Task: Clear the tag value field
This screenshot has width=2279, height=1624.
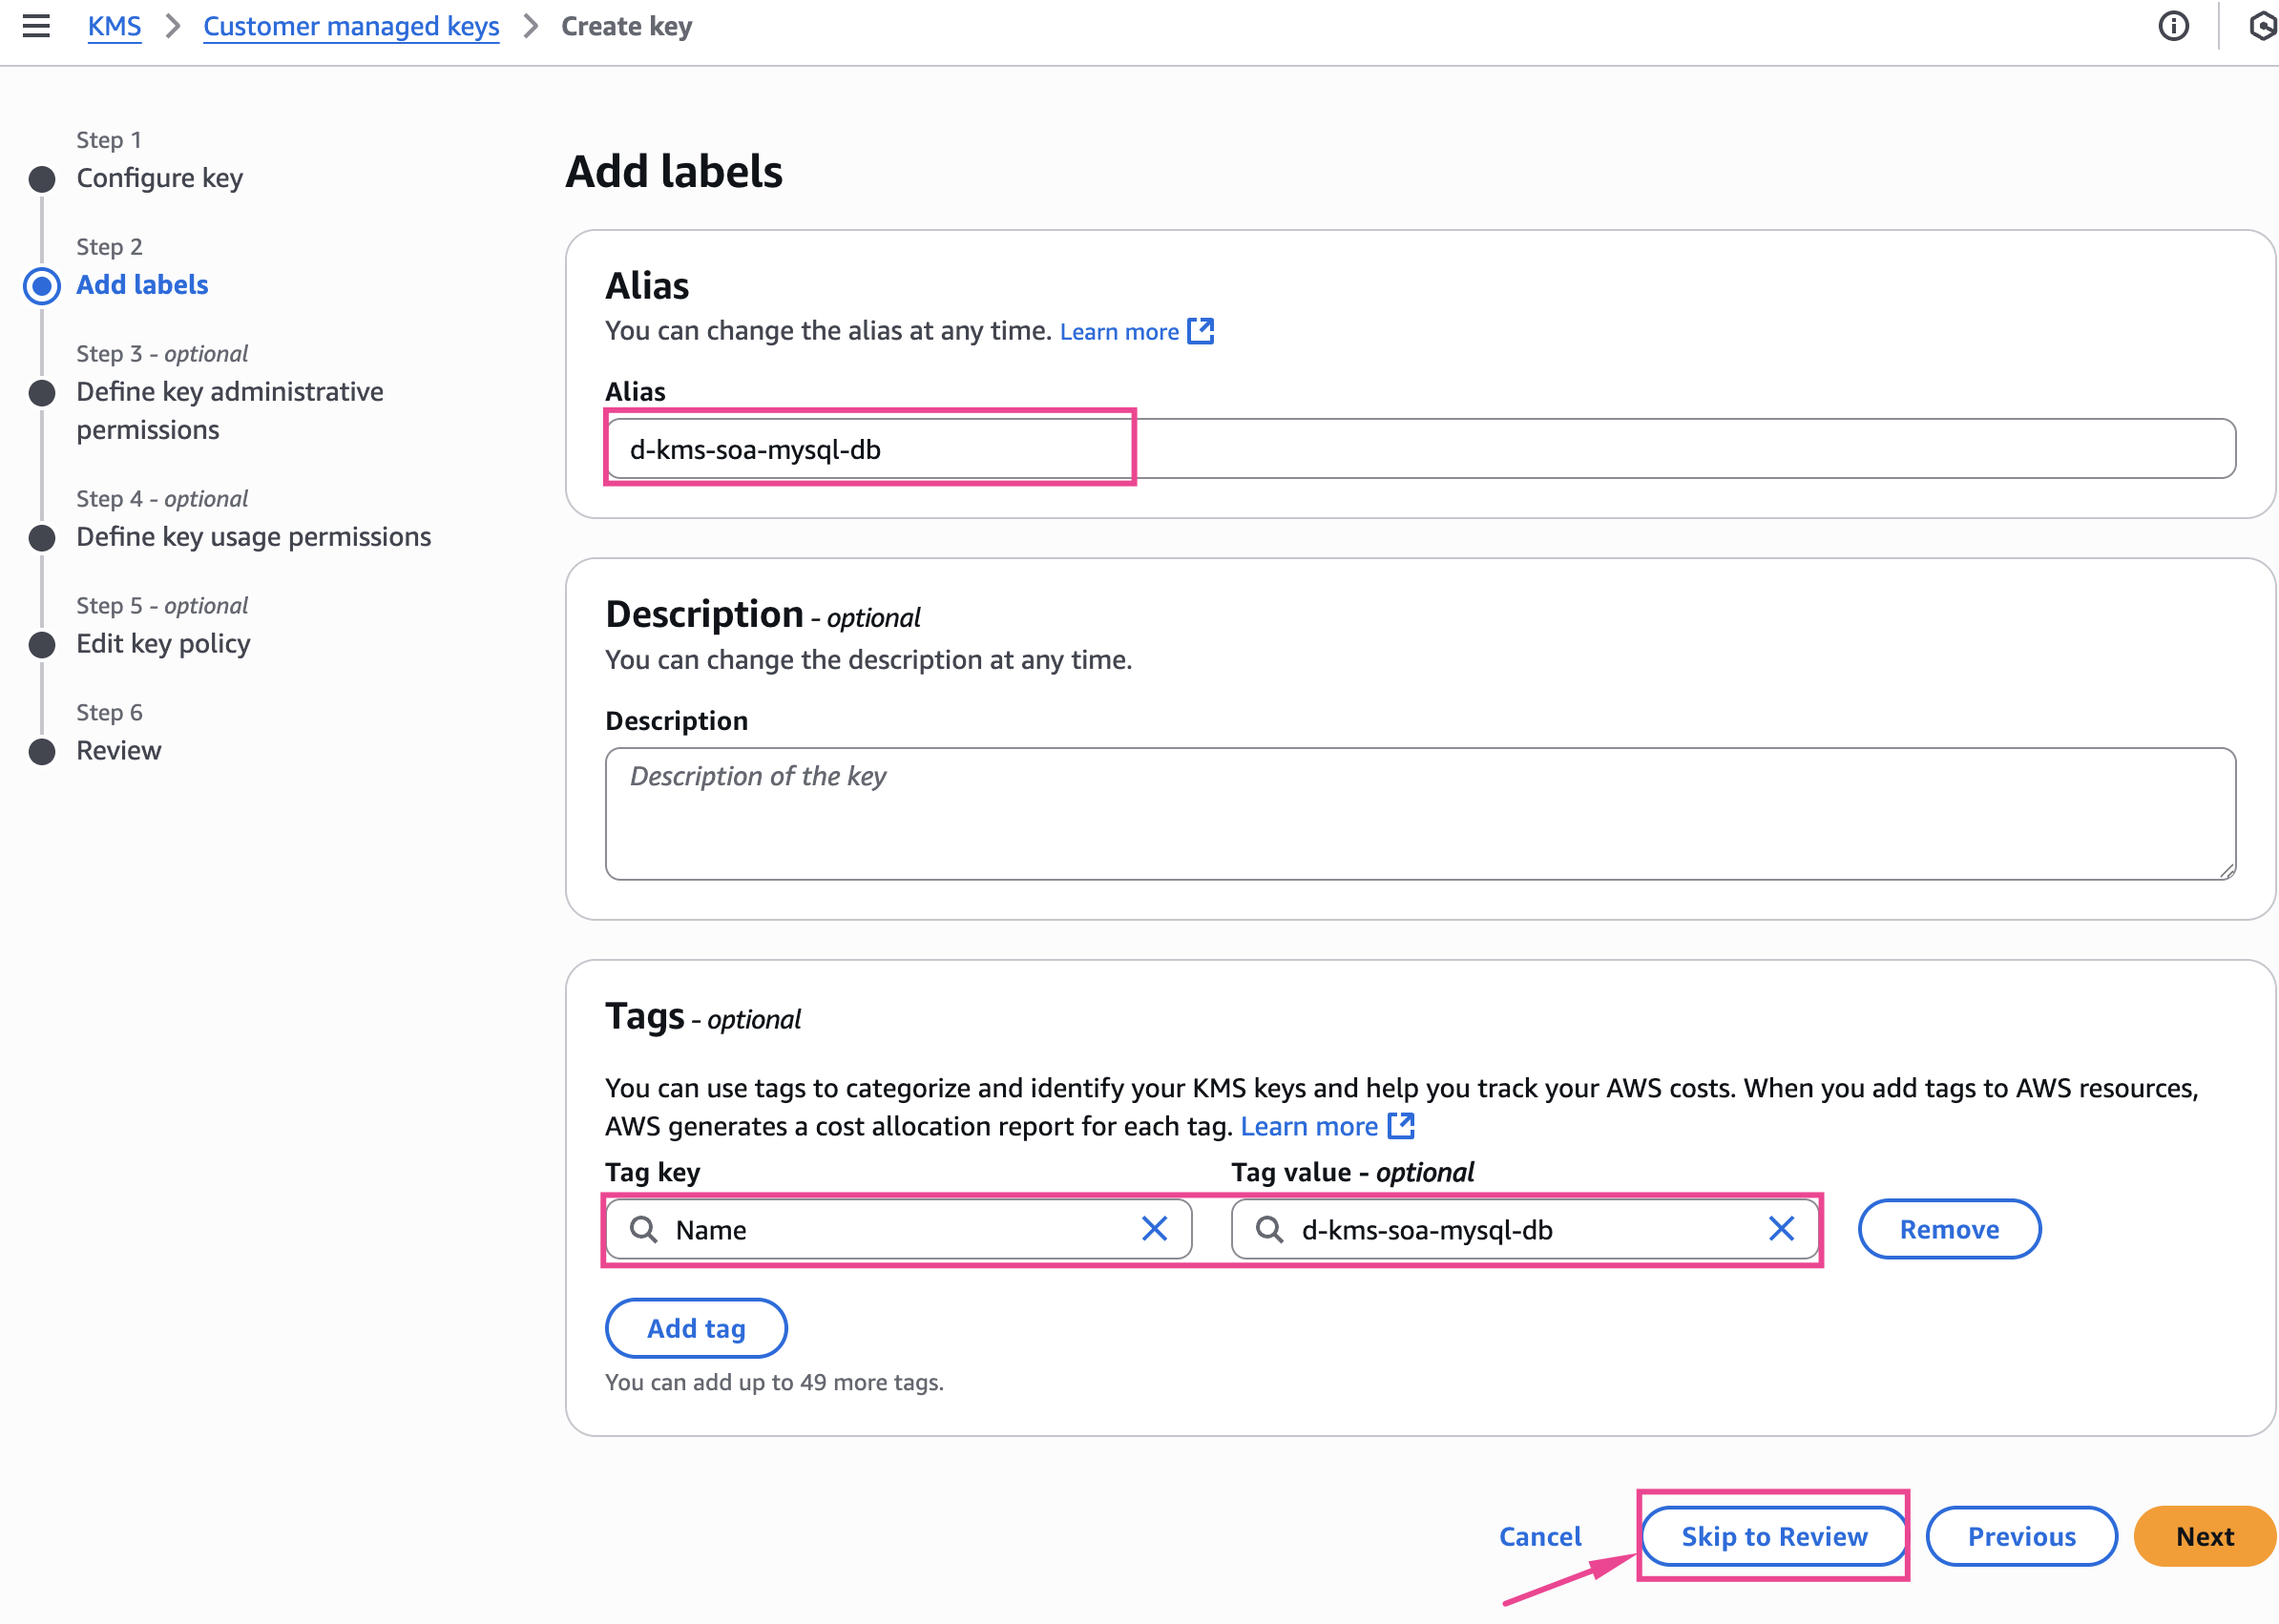Action: [1780, 1229]
